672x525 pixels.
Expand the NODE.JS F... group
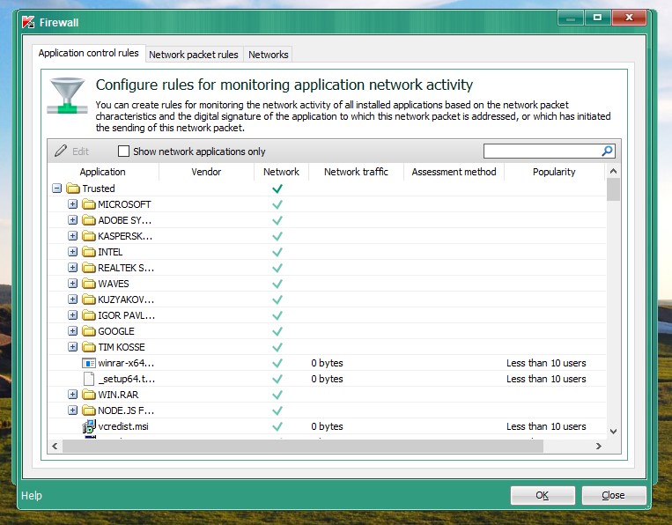pos(72,410)
